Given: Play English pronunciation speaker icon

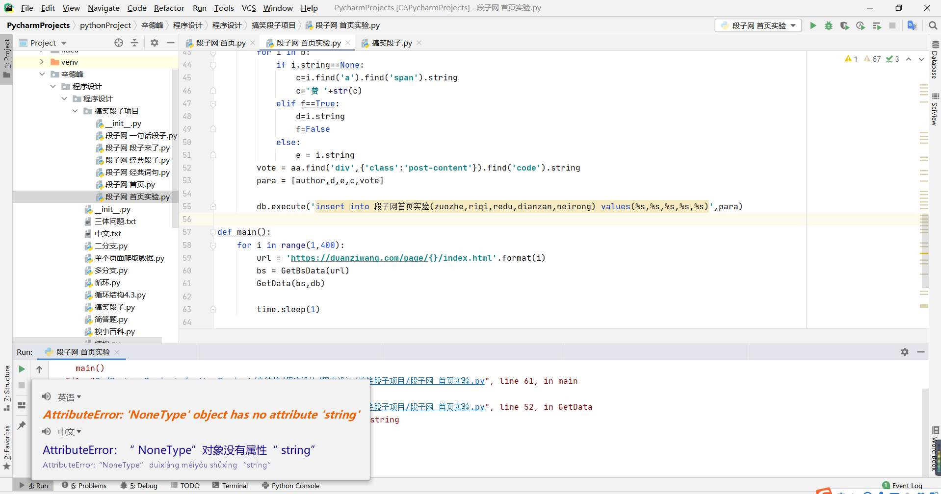Looking at the screenshot, I should (47, 396).
